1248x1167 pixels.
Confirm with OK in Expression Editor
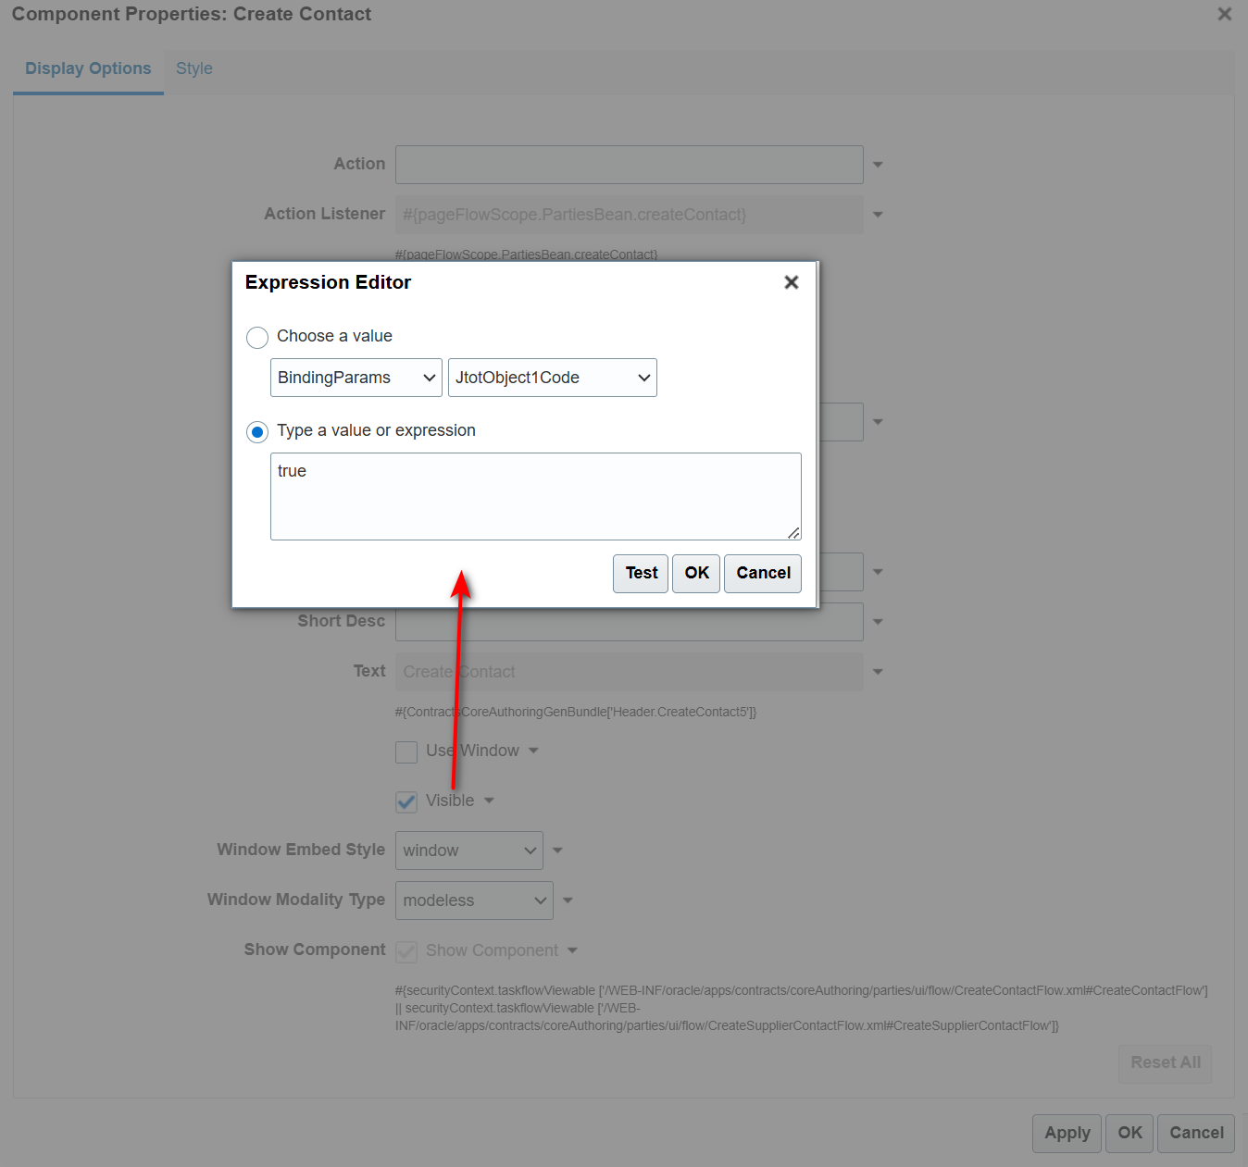click(696, 574)
